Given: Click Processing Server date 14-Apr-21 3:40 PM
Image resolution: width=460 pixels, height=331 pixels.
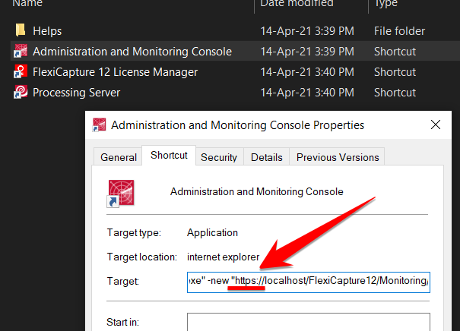Looking at the screenshot, I should click(307, 93).
